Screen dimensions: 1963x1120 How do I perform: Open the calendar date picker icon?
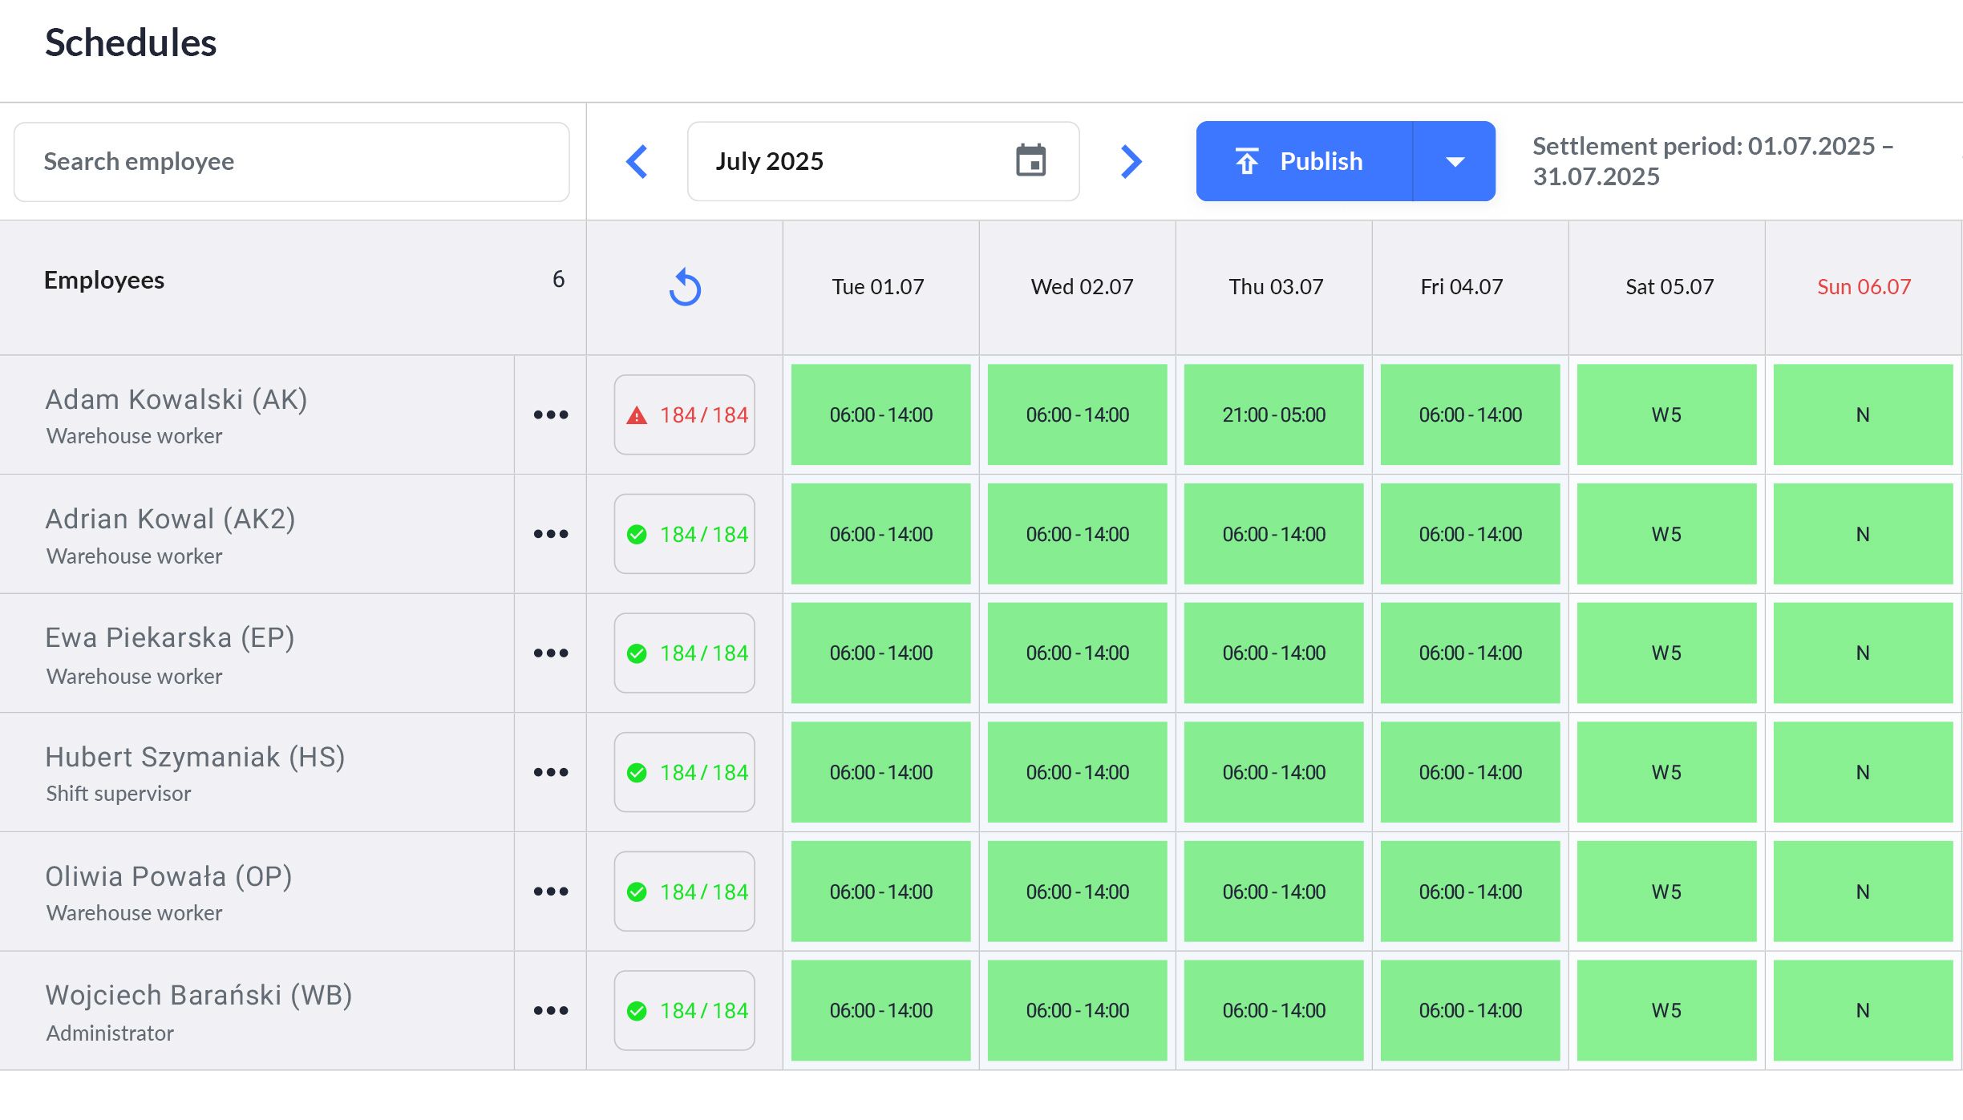pos(1030,161)
